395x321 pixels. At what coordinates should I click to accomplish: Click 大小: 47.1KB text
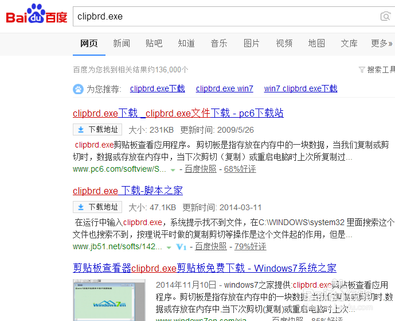tap(152, 207)
